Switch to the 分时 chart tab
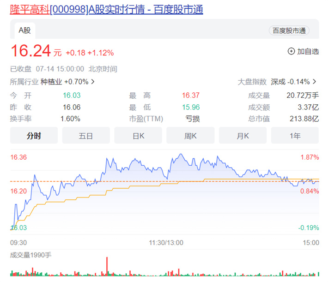The height and width of the screenshot is (282, 328). (34, 136)
